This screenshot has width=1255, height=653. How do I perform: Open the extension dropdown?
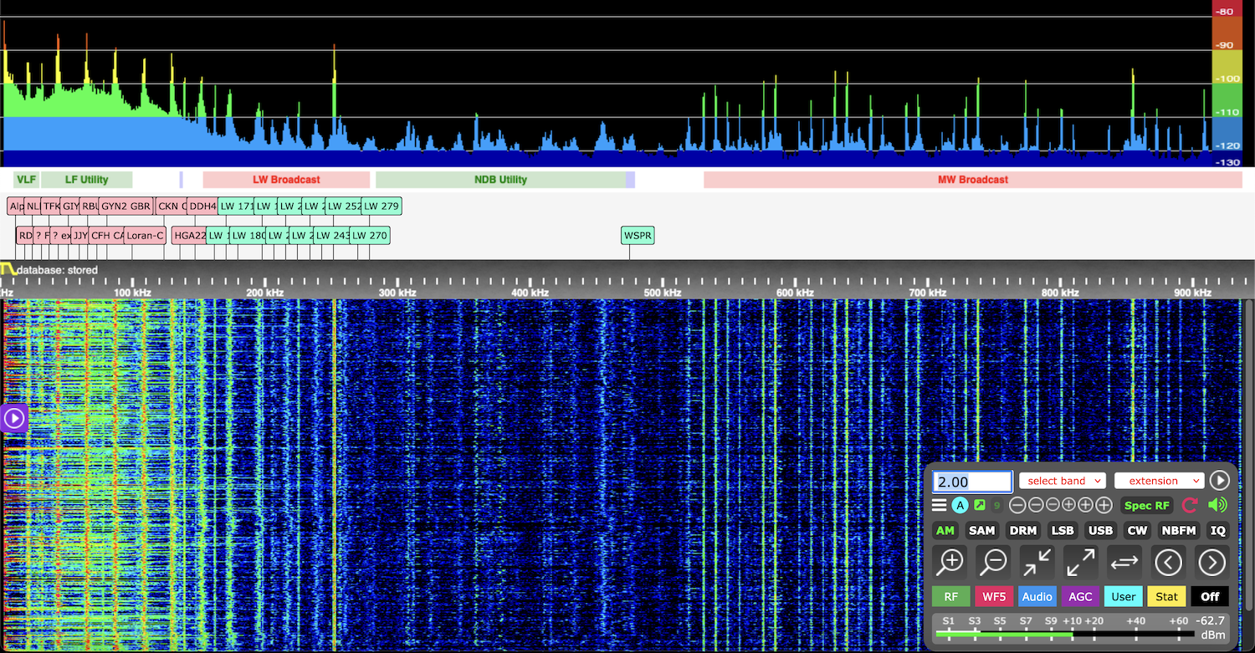(x=1159, y=481)
